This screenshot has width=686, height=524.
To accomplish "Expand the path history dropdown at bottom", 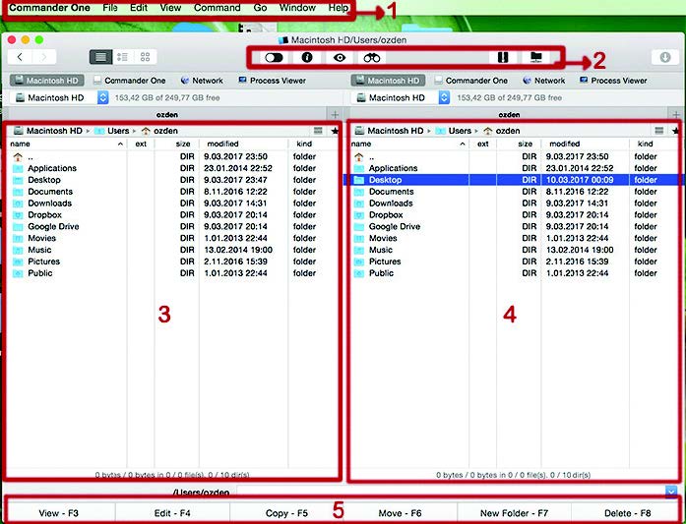I will tap(671, 491).
